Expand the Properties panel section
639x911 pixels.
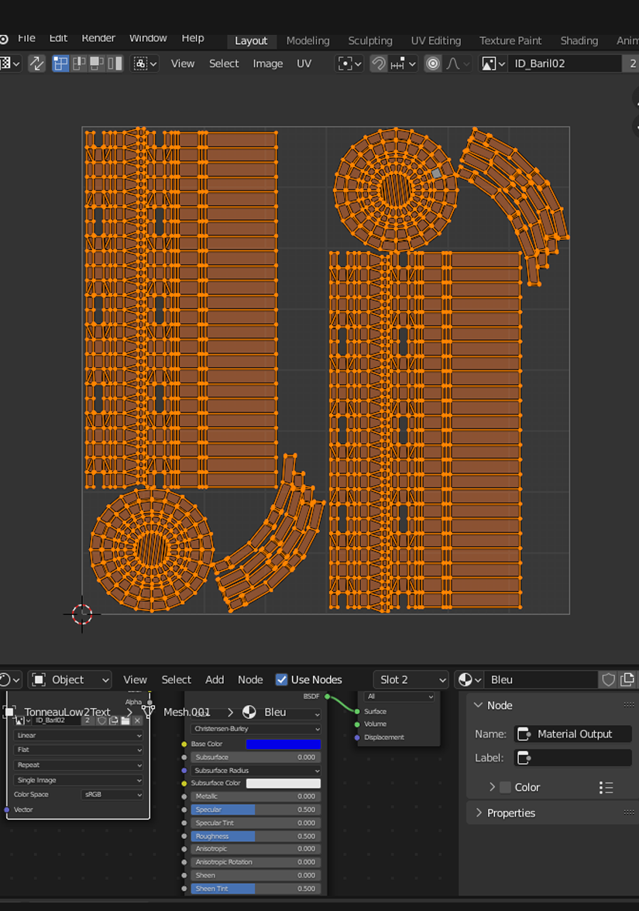point(510,813)
